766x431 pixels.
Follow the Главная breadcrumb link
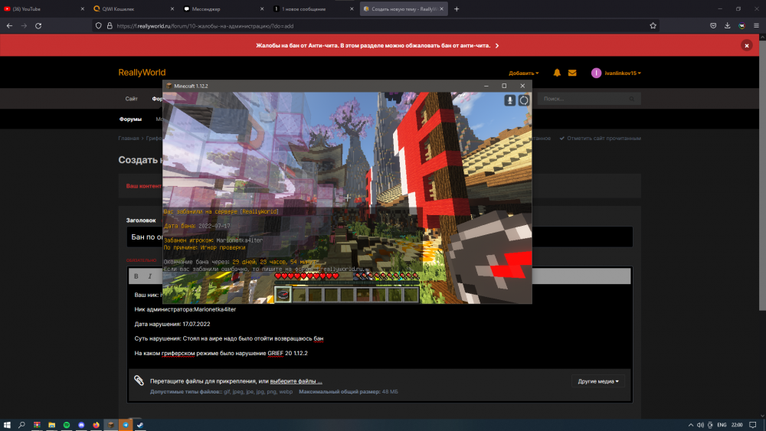pos(129,138)
